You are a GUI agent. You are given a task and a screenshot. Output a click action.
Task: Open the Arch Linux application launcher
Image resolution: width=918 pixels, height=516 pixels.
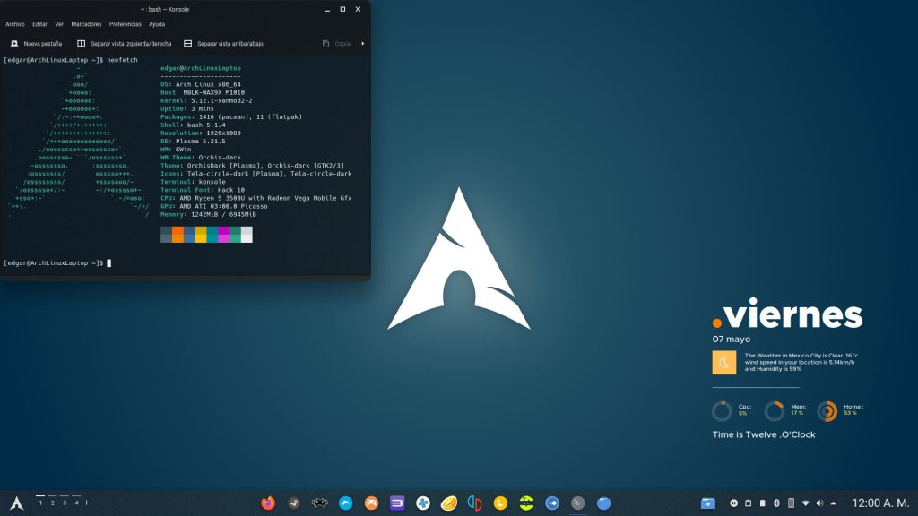15,503
